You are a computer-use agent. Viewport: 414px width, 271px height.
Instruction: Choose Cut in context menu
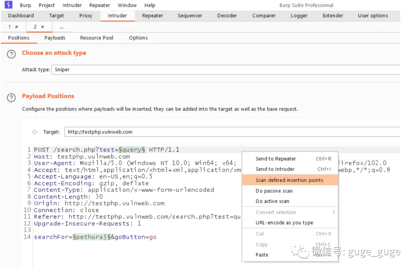[290, 234]
